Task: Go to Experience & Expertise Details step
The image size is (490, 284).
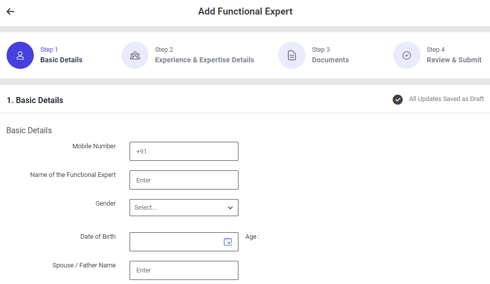Action: click(204, 60)
